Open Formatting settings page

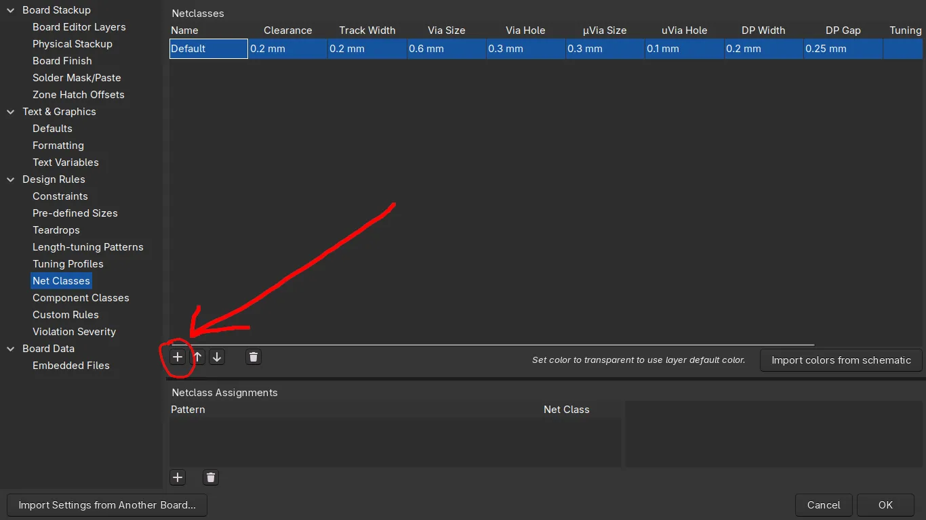click(58, 146)
